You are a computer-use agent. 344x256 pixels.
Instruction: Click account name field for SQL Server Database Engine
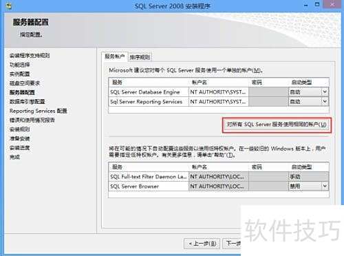pos(219,92)
